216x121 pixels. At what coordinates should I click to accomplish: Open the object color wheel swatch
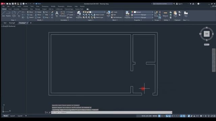[132, 12]
